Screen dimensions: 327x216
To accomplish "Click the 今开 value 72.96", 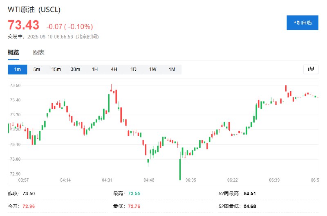I will (29, 206).
